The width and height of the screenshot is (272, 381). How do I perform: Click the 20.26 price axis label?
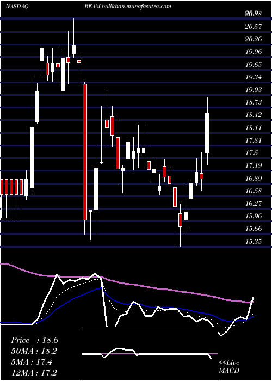coord(254,39)
